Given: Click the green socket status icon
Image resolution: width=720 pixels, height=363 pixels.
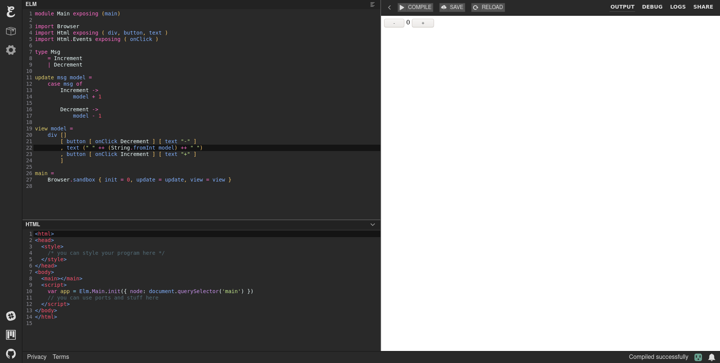Looking at the screenshot, I should coord(698,357).
